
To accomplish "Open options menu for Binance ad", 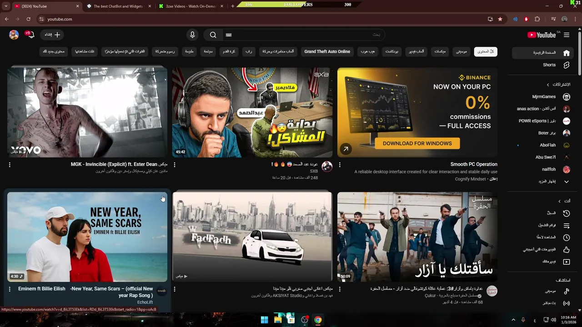I will tap(340, 165).
